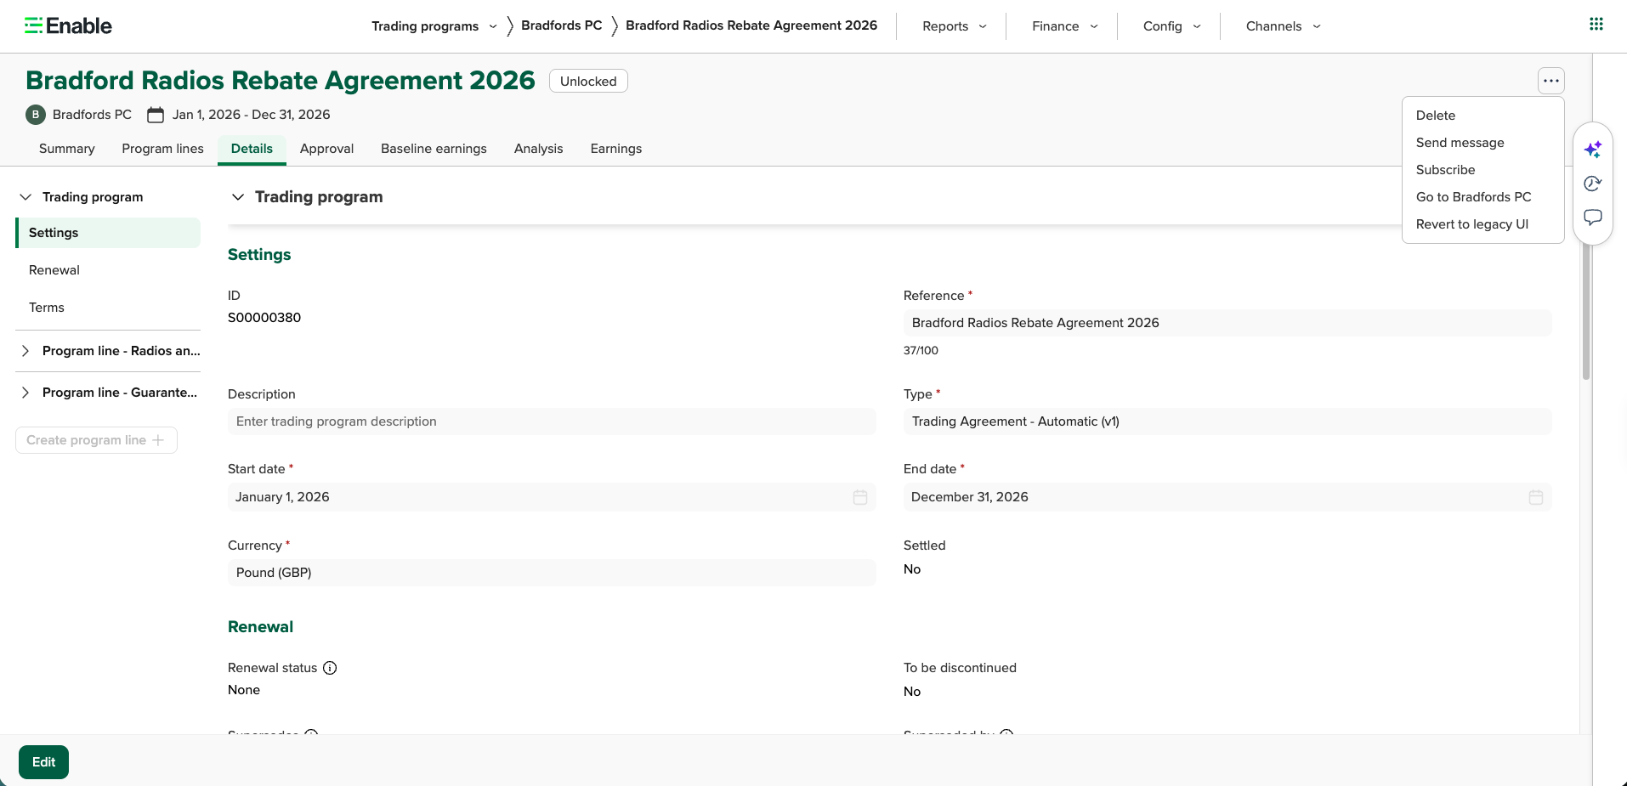Open the Analysis tab
The image size is (1627, 786).
538,149
